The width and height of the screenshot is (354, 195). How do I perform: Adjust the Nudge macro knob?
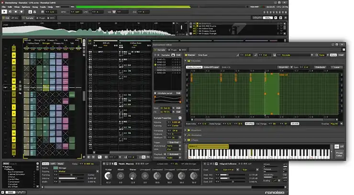(x=109, y=176)
